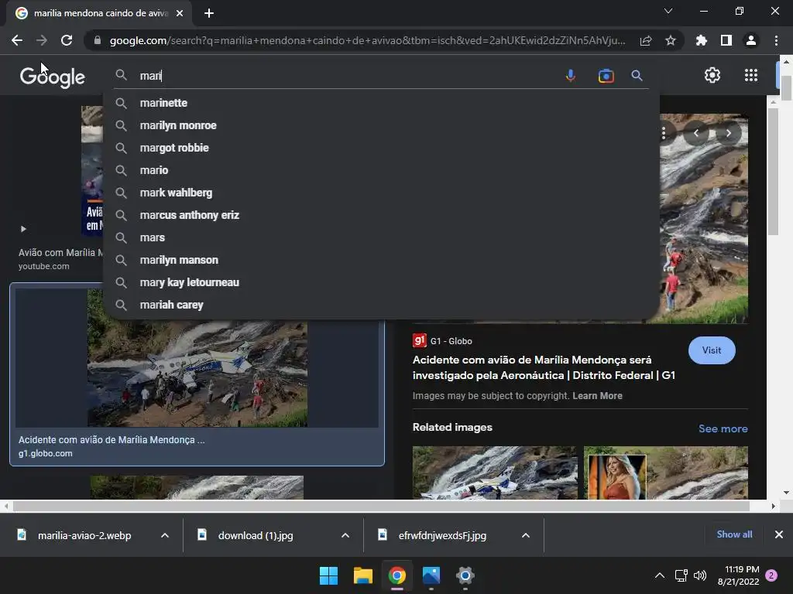793x594 pixels.
Task: Open the Google apps grid
Action: click(x=751, y=75)
